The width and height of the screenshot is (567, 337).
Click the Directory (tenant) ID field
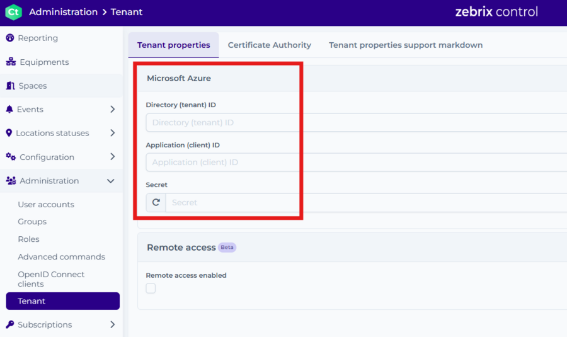tap(356, 123)
